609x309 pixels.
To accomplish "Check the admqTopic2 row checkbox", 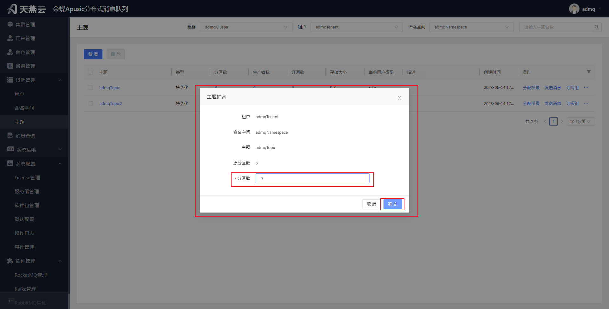I will click(x=90, y=104).
